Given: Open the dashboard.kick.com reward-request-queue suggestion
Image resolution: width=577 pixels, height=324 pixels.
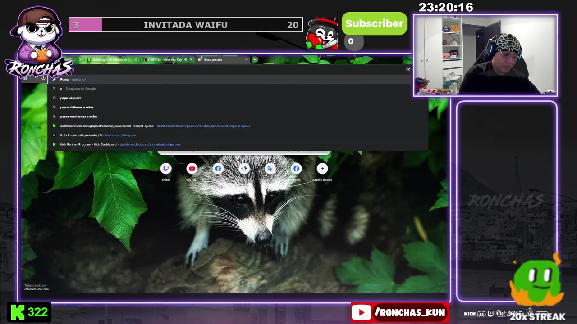Looking at the screenshot, I should tap(238, 126).
